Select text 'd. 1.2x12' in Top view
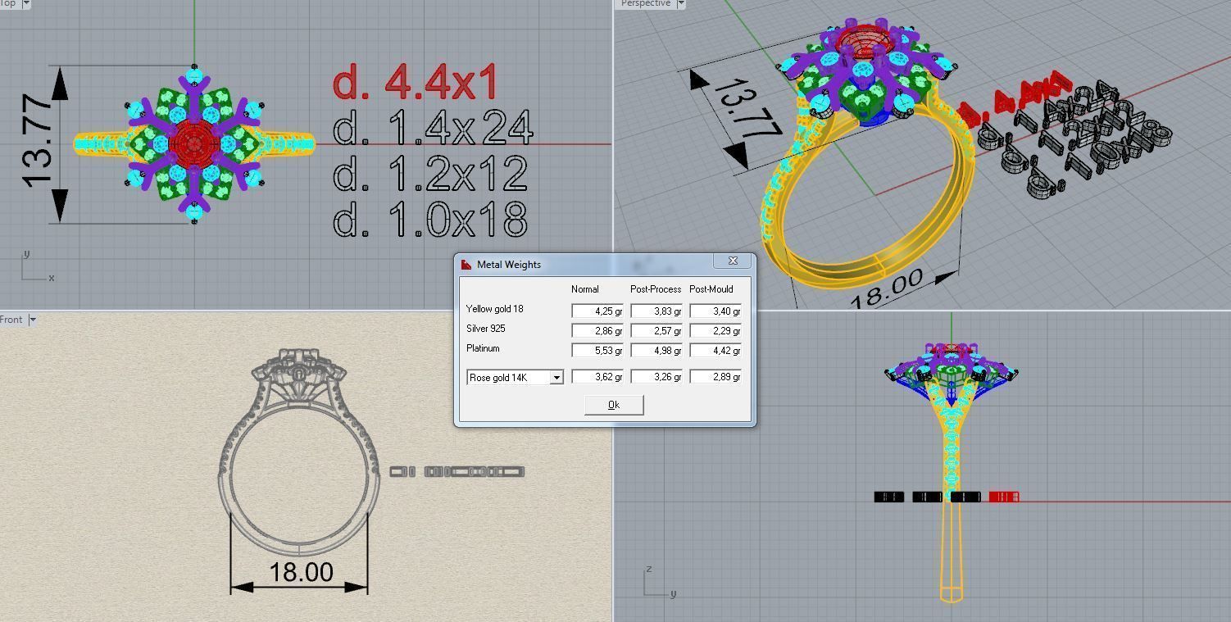Viewport: 1231px width, 622px height. click(x=430, y=173)
